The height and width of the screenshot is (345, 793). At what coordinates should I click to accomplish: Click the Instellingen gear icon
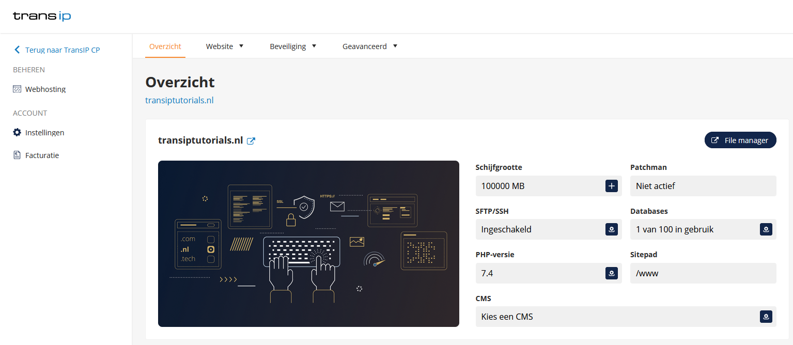click(17, 132)
